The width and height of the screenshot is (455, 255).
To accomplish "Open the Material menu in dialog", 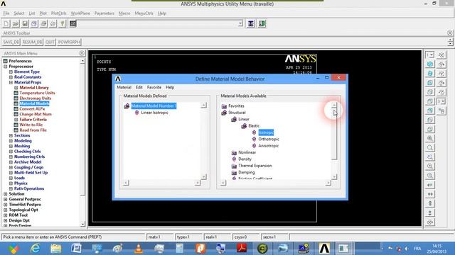I will [124, 87].
